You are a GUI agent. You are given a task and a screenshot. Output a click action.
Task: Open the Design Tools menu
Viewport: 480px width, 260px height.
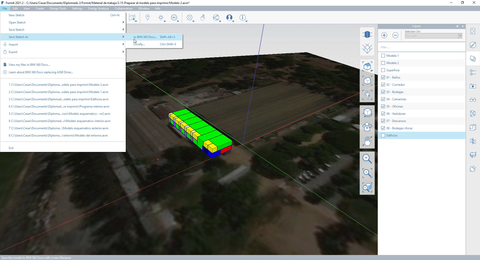point(58,8)
